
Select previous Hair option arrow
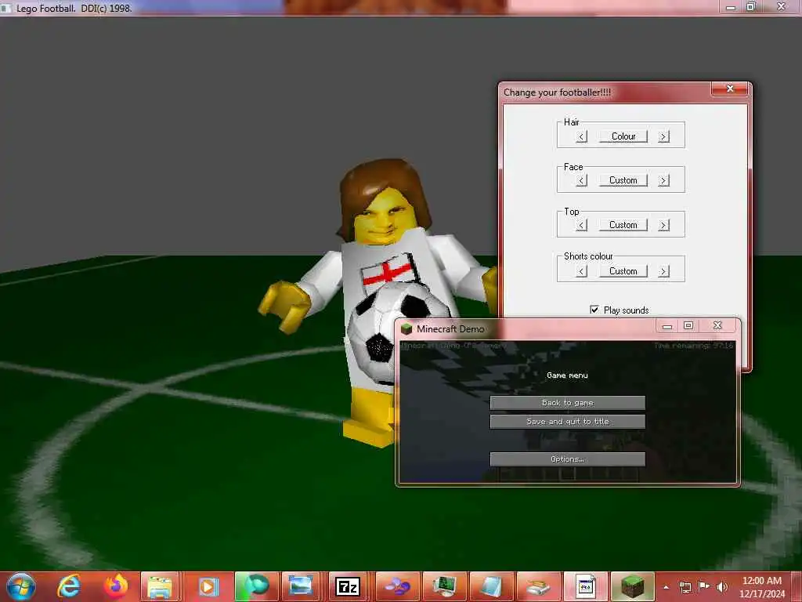(x=582, y=136)
